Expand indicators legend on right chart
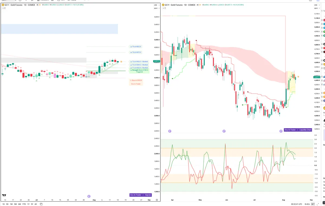 (x=164, y=8)
